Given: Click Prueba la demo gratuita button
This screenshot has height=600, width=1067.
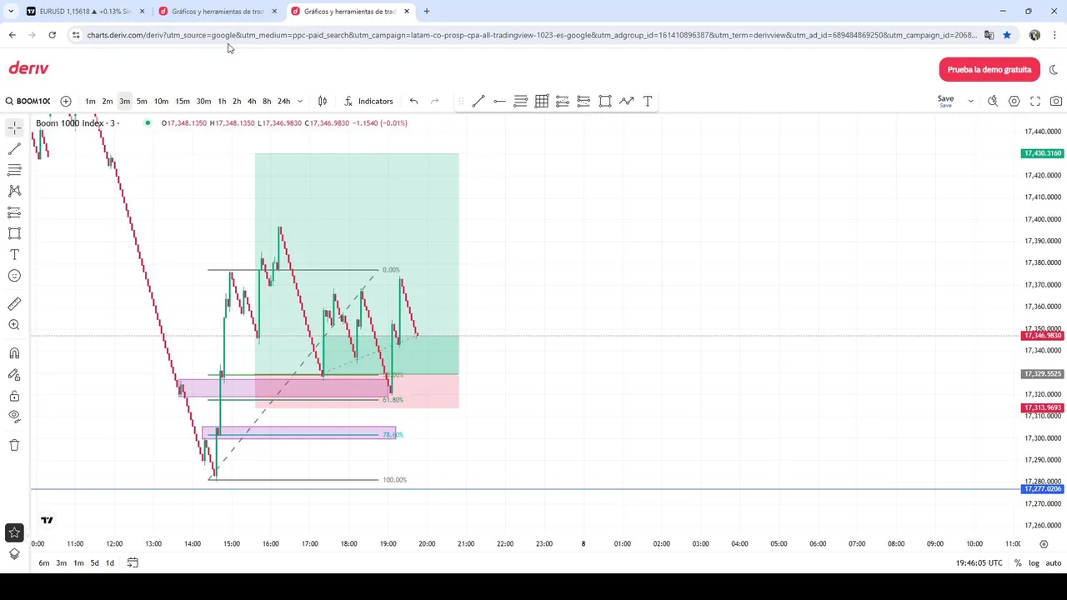Looking at the screenshot, I should pyautogui.click(x=989, y=70).
